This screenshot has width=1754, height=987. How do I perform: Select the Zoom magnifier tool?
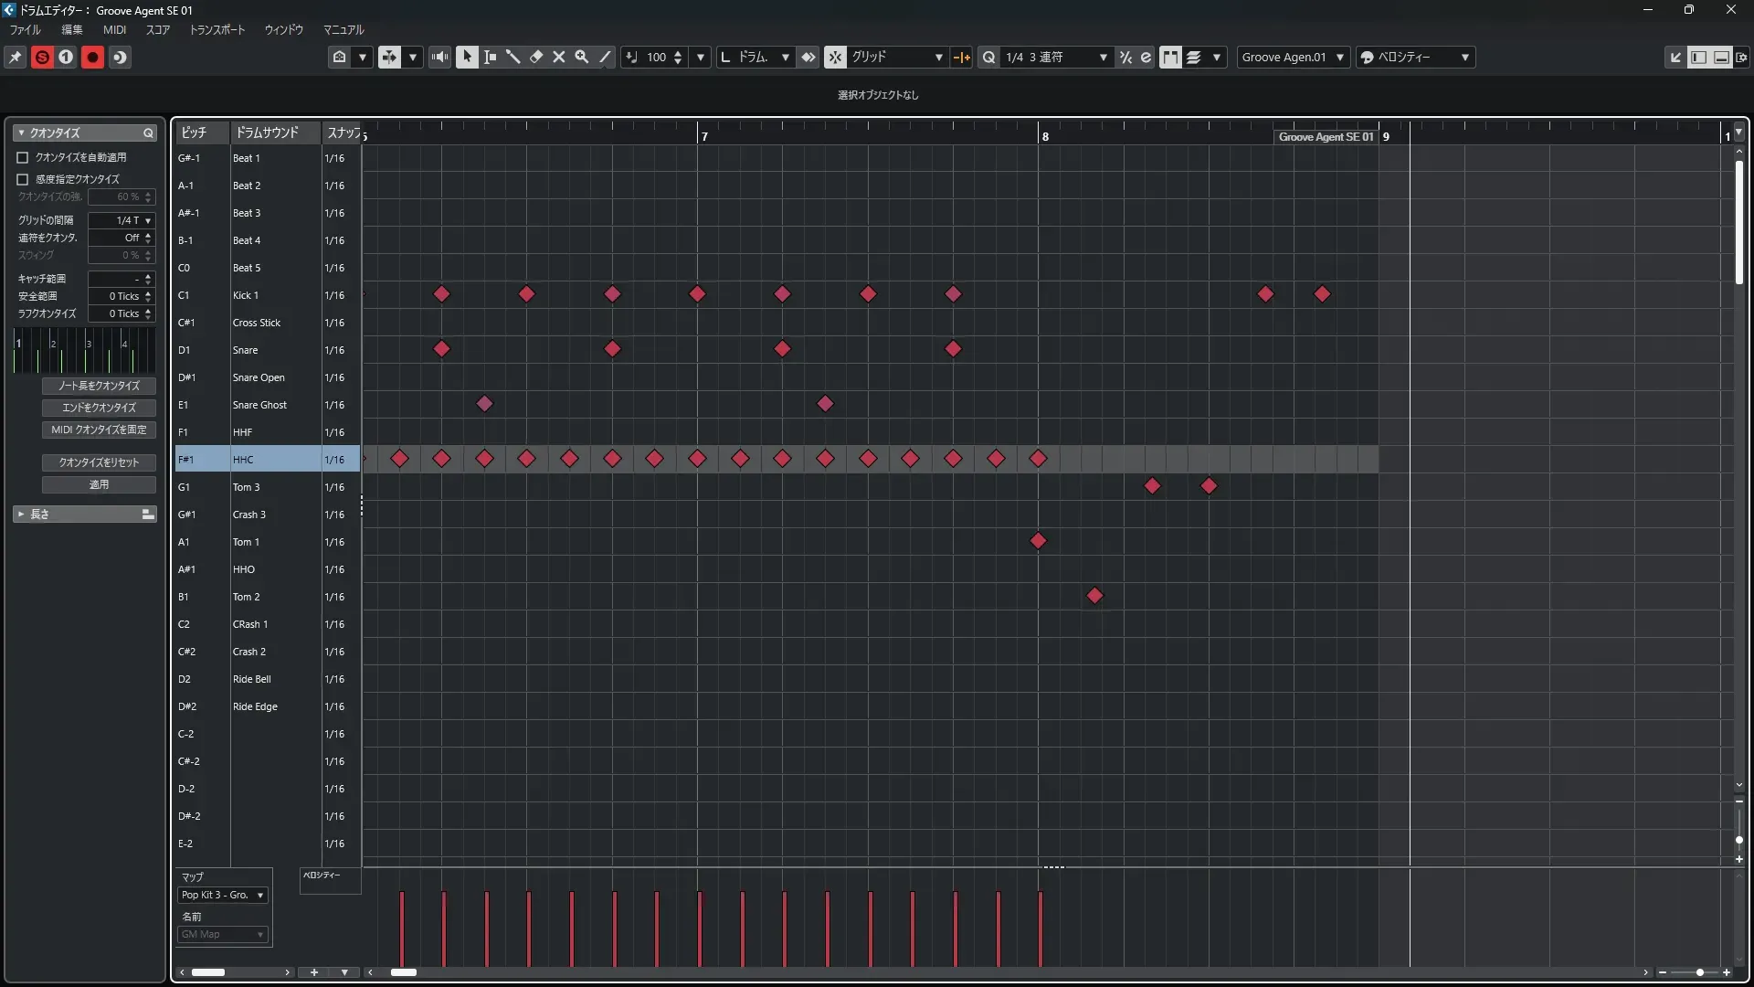(x=582, y=57)
